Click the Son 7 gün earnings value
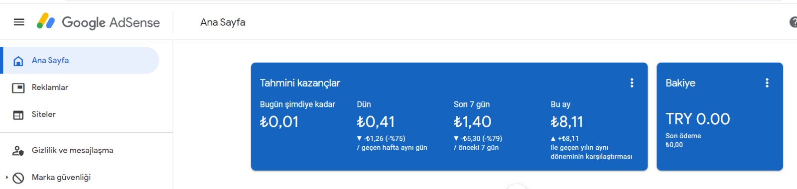This screenshot has height=189, width=797. coord(472,121)
